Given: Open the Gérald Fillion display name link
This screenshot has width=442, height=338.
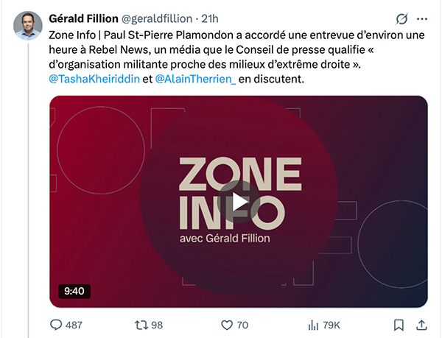Looking at the screenshot, I should click(83, 18).
